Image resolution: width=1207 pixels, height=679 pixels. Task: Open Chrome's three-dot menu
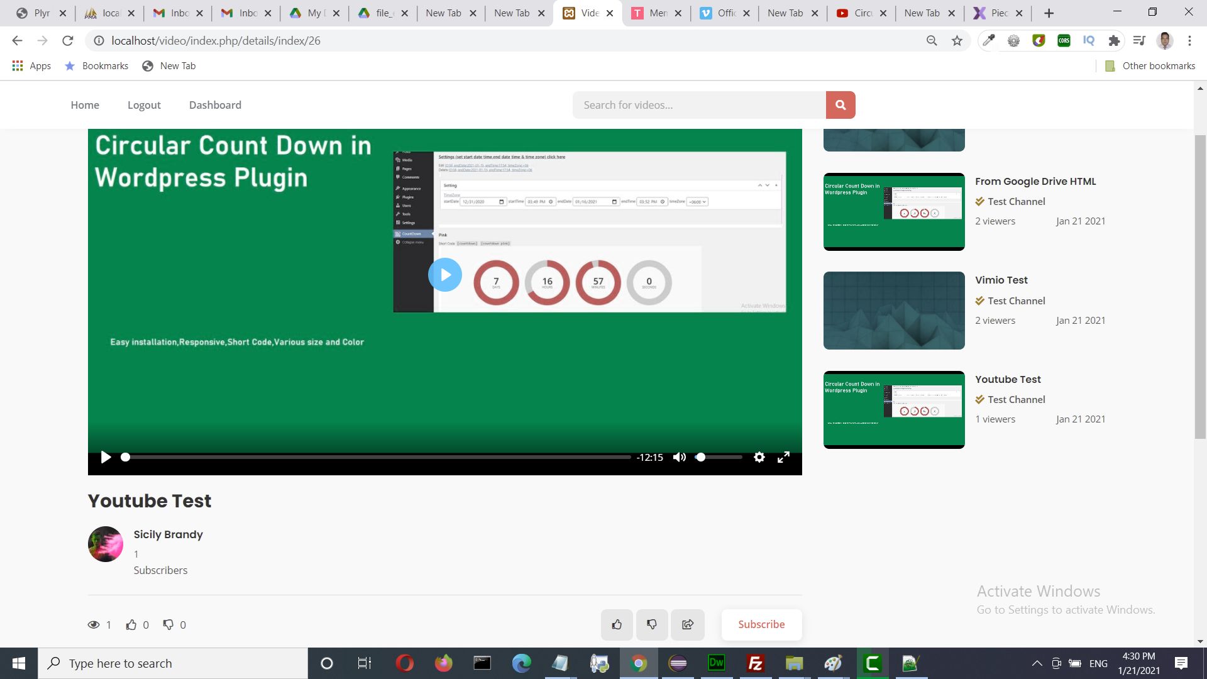(x=1189, y=41)
